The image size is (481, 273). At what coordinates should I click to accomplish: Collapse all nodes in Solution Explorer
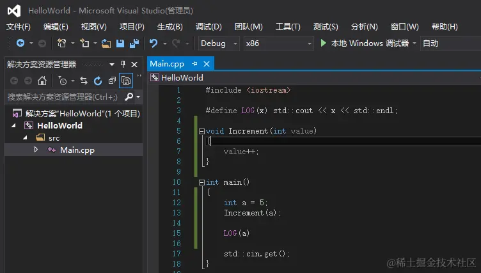112,81
